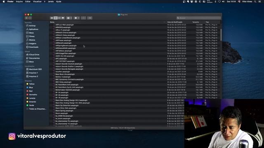Image resolution: width=264 pixels, height=148 pixels.
Task: Switch Finder to icon view
Action: pyautogui.click(x=52, y=18)
